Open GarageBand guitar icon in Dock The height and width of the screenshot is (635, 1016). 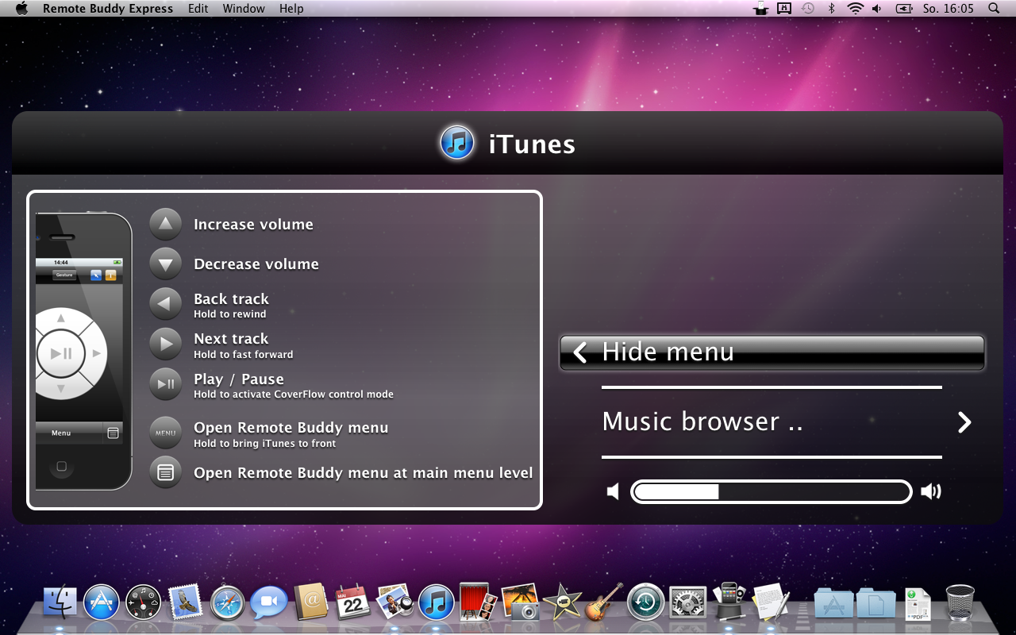604,602
